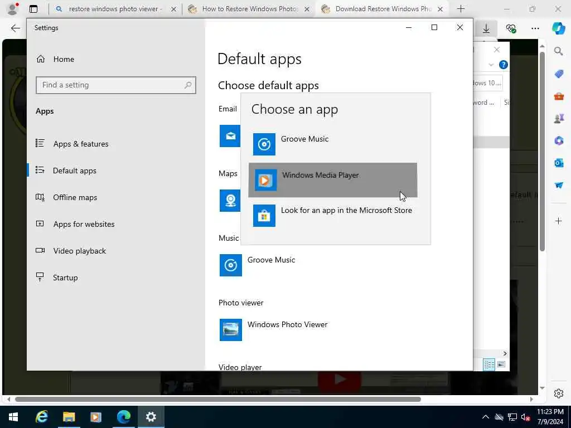Viewport: 571px width, 428px height.
Task: Open the Edge downloads button
Action: tap(486, 28)
